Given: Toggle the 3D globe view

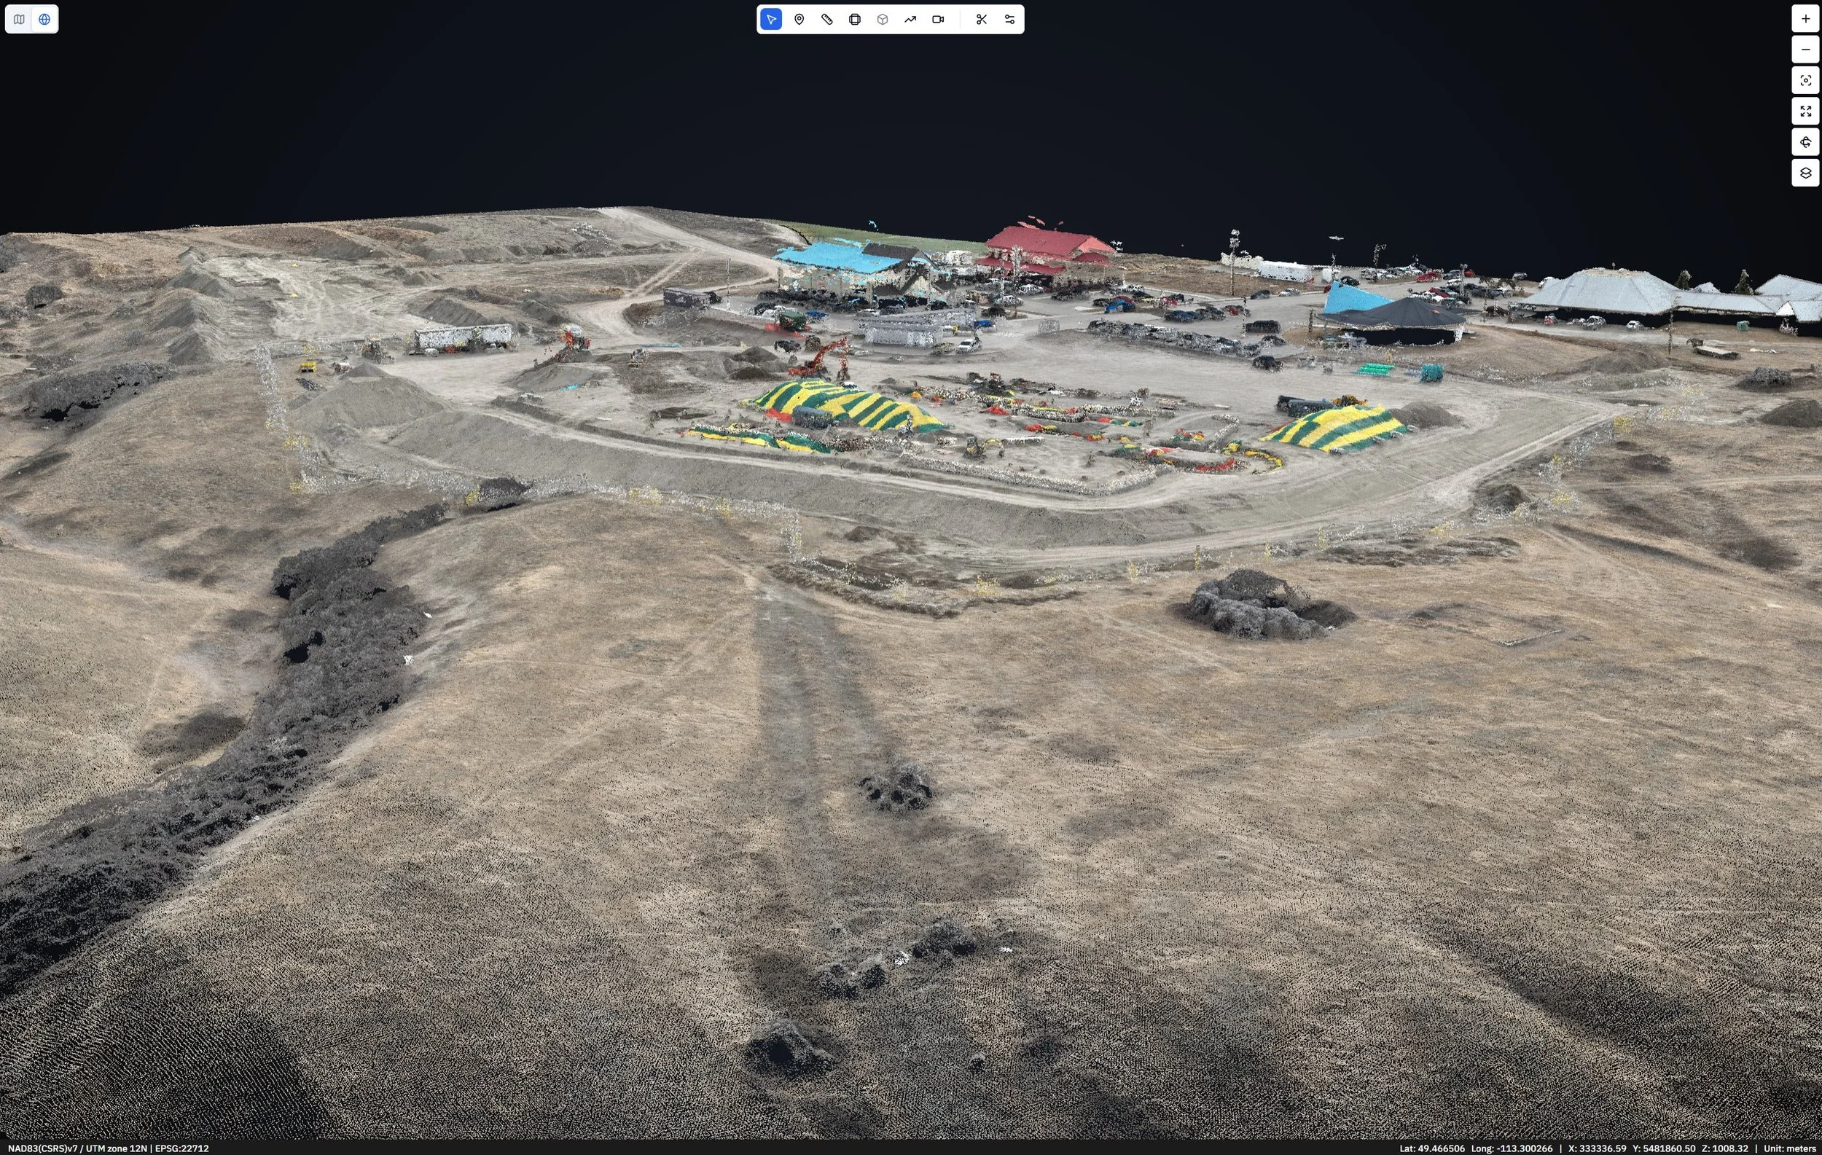Looking at the screenshot, I should [x=43, y=19].
